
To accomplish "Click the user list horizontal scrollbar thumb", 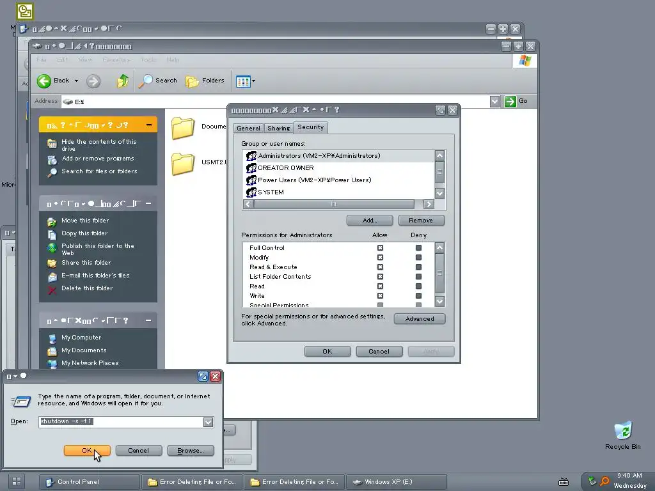I will (x=334, y=204).
